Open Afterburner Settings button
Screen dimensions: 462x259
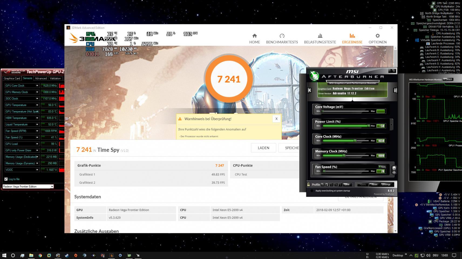click(x=386, y=185)
